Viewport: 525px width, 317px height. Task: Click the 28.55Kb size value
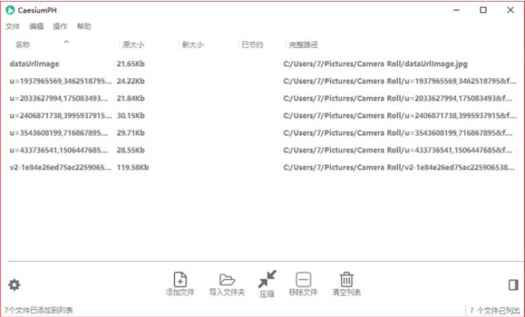tap(131, 150)
